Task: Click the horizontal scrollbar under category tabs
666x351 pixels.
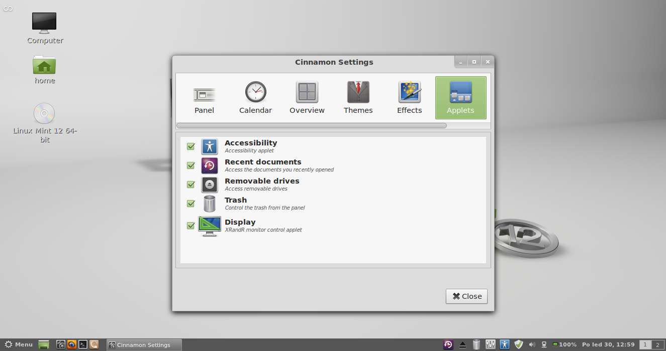Action: coord(311,125)
